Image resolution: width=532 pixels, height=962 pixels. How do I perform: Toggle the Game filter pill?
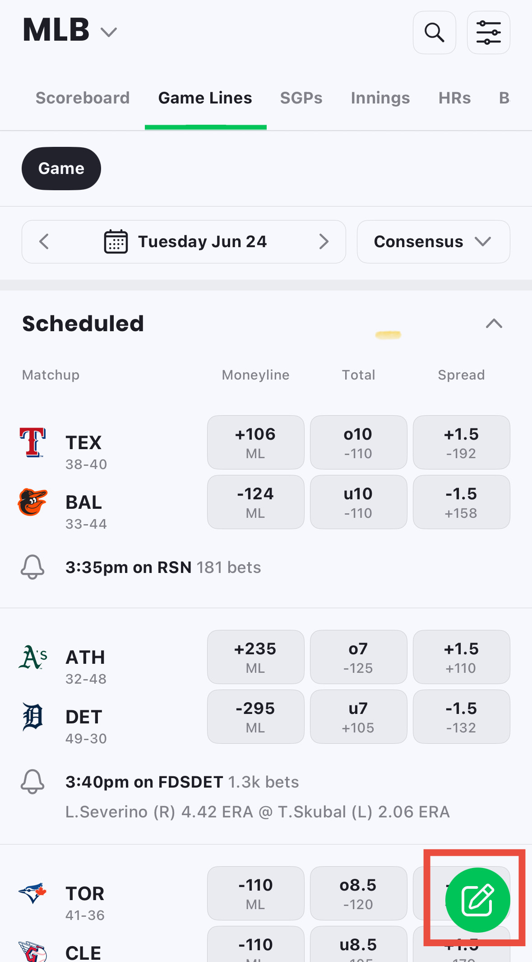[61, 168]
